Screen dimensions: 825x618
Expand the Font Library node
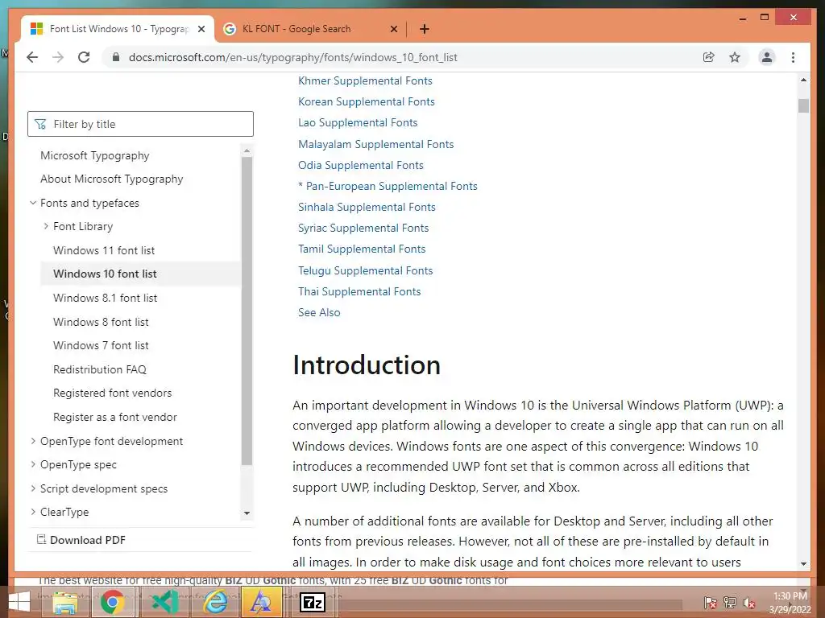coord(46,226)
